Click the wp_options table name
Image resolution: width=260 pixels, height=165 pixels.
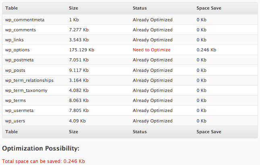(x=17, y=50)
